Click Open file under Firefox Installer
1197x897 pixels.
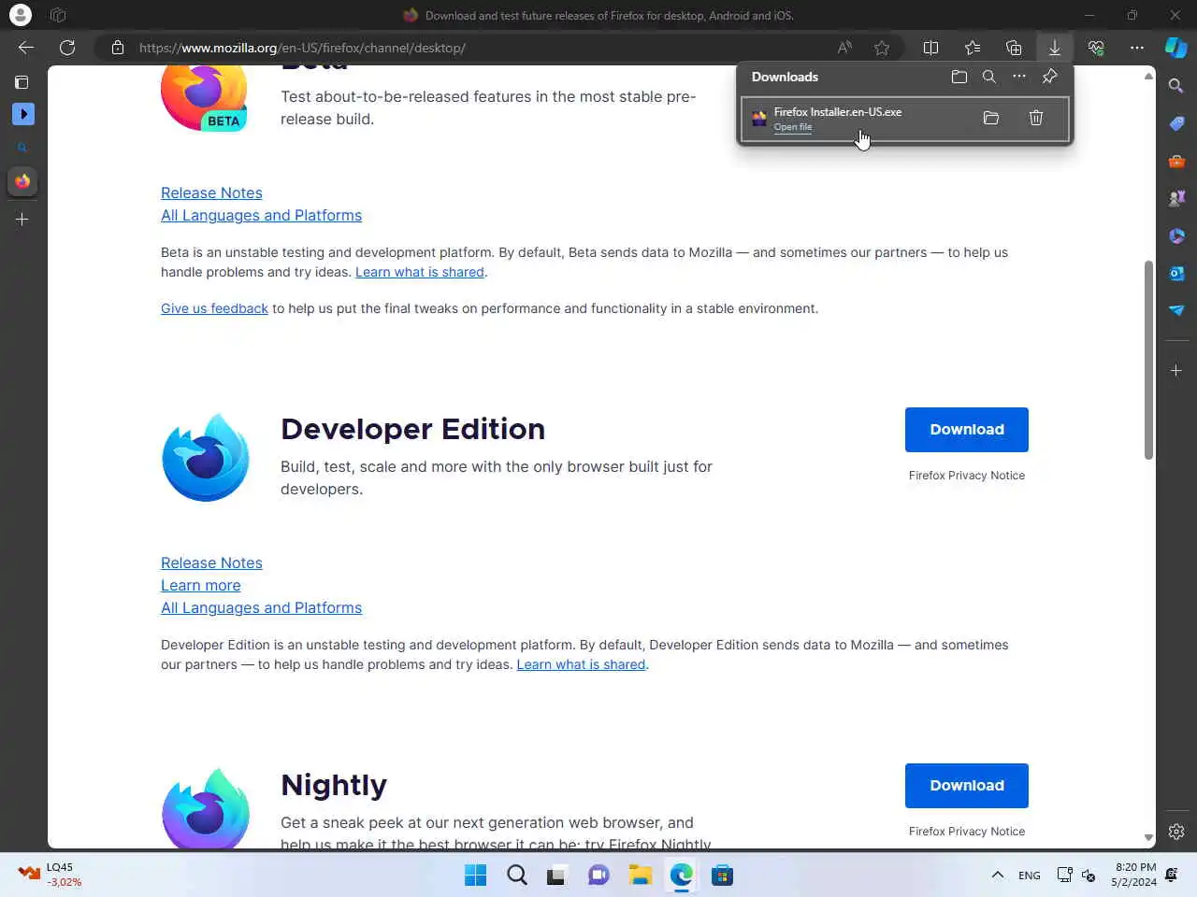point(792,127)
